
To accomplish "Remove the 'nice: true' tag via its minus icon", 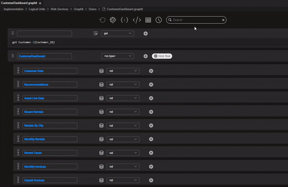I will point(156,56).
